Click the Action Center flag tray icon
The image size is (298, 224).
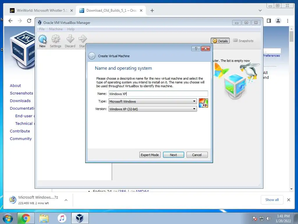(x=254, y=218)
